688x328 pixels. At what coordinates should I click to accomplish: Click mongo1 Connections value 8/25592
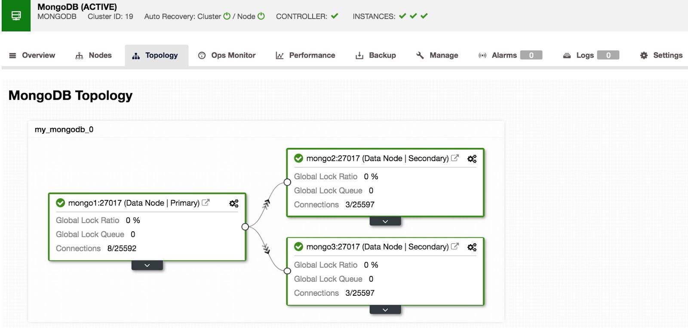[x=122, y=248]
